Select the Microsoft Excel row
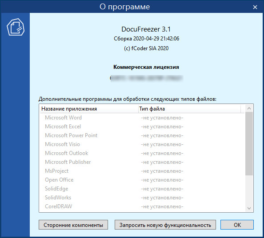 (x=142, y=127)
